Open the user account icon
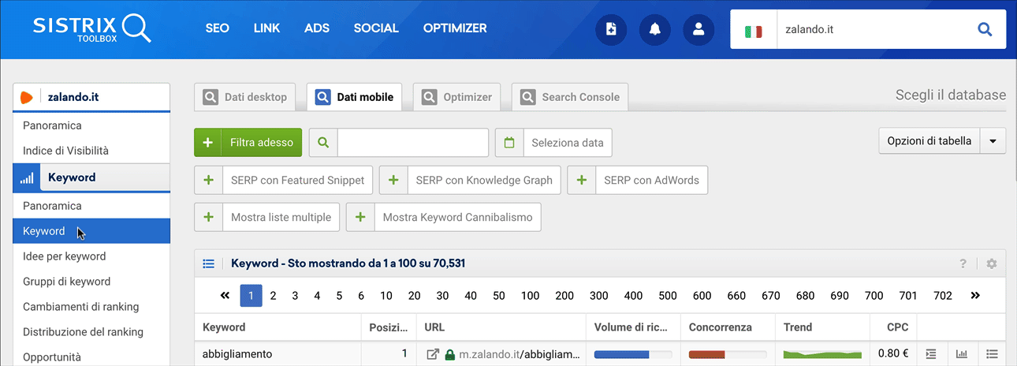 (698, 29)
